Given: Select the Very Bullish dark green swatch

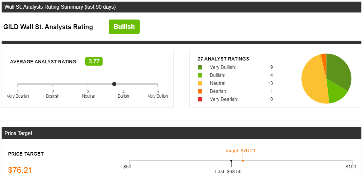Looking at the screenshot, I should 200,68.
